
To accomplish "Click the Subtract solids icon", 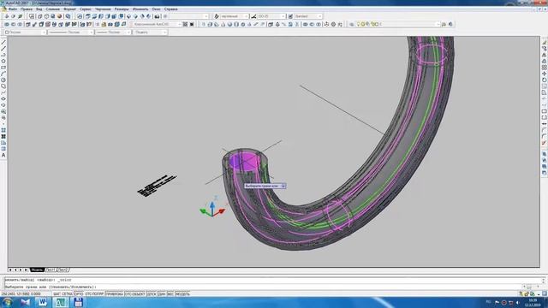I will [312, 24].
